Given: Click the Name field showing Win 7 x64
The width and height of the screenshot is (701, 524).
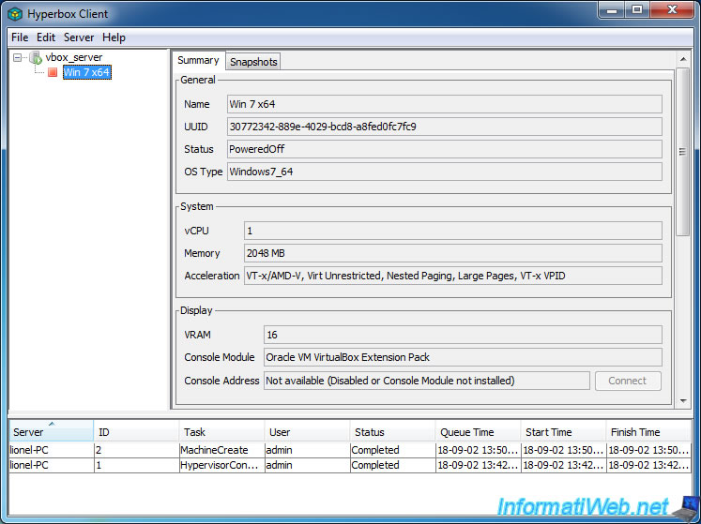Looking at the screenshot, I should click(x=445, y=104).
